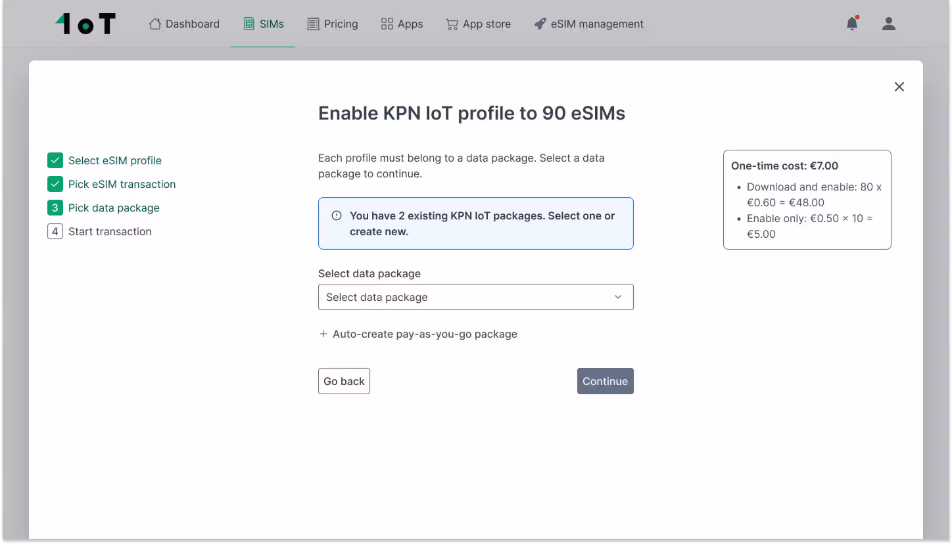Open user account profile icon
The height and width of the screenshot is (544, 952).
[889, 24]
